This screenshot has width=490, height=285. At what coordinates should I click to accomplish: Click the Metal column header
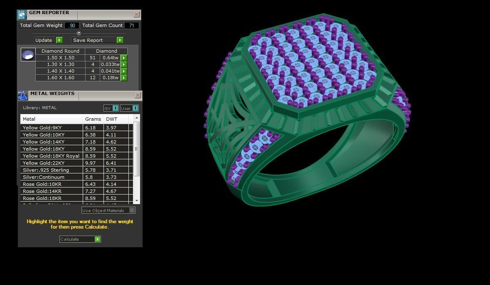tap(52, 119)
